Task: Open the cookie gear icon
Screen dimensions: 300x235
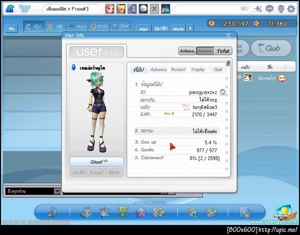Action: tap(158, 212)
